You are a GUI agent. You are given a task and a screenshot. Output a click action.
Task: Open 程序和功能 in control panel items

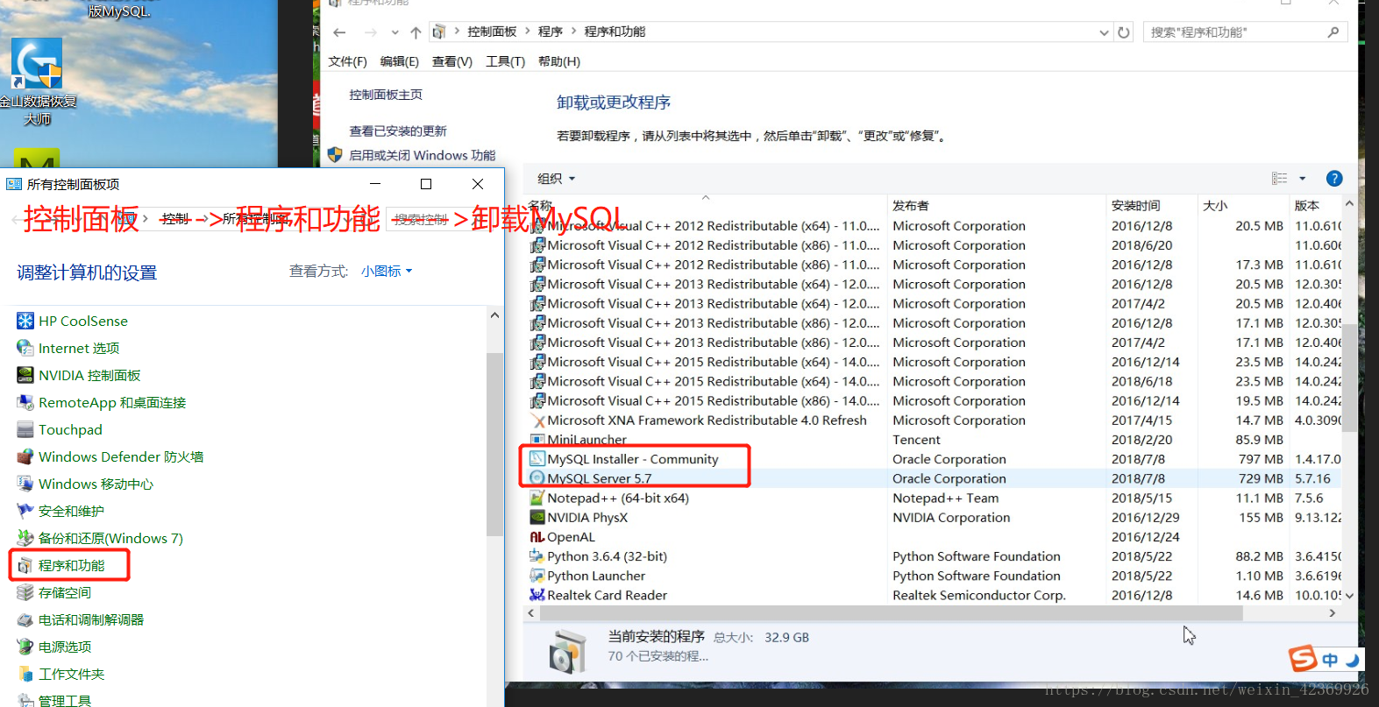click(71, 566)
